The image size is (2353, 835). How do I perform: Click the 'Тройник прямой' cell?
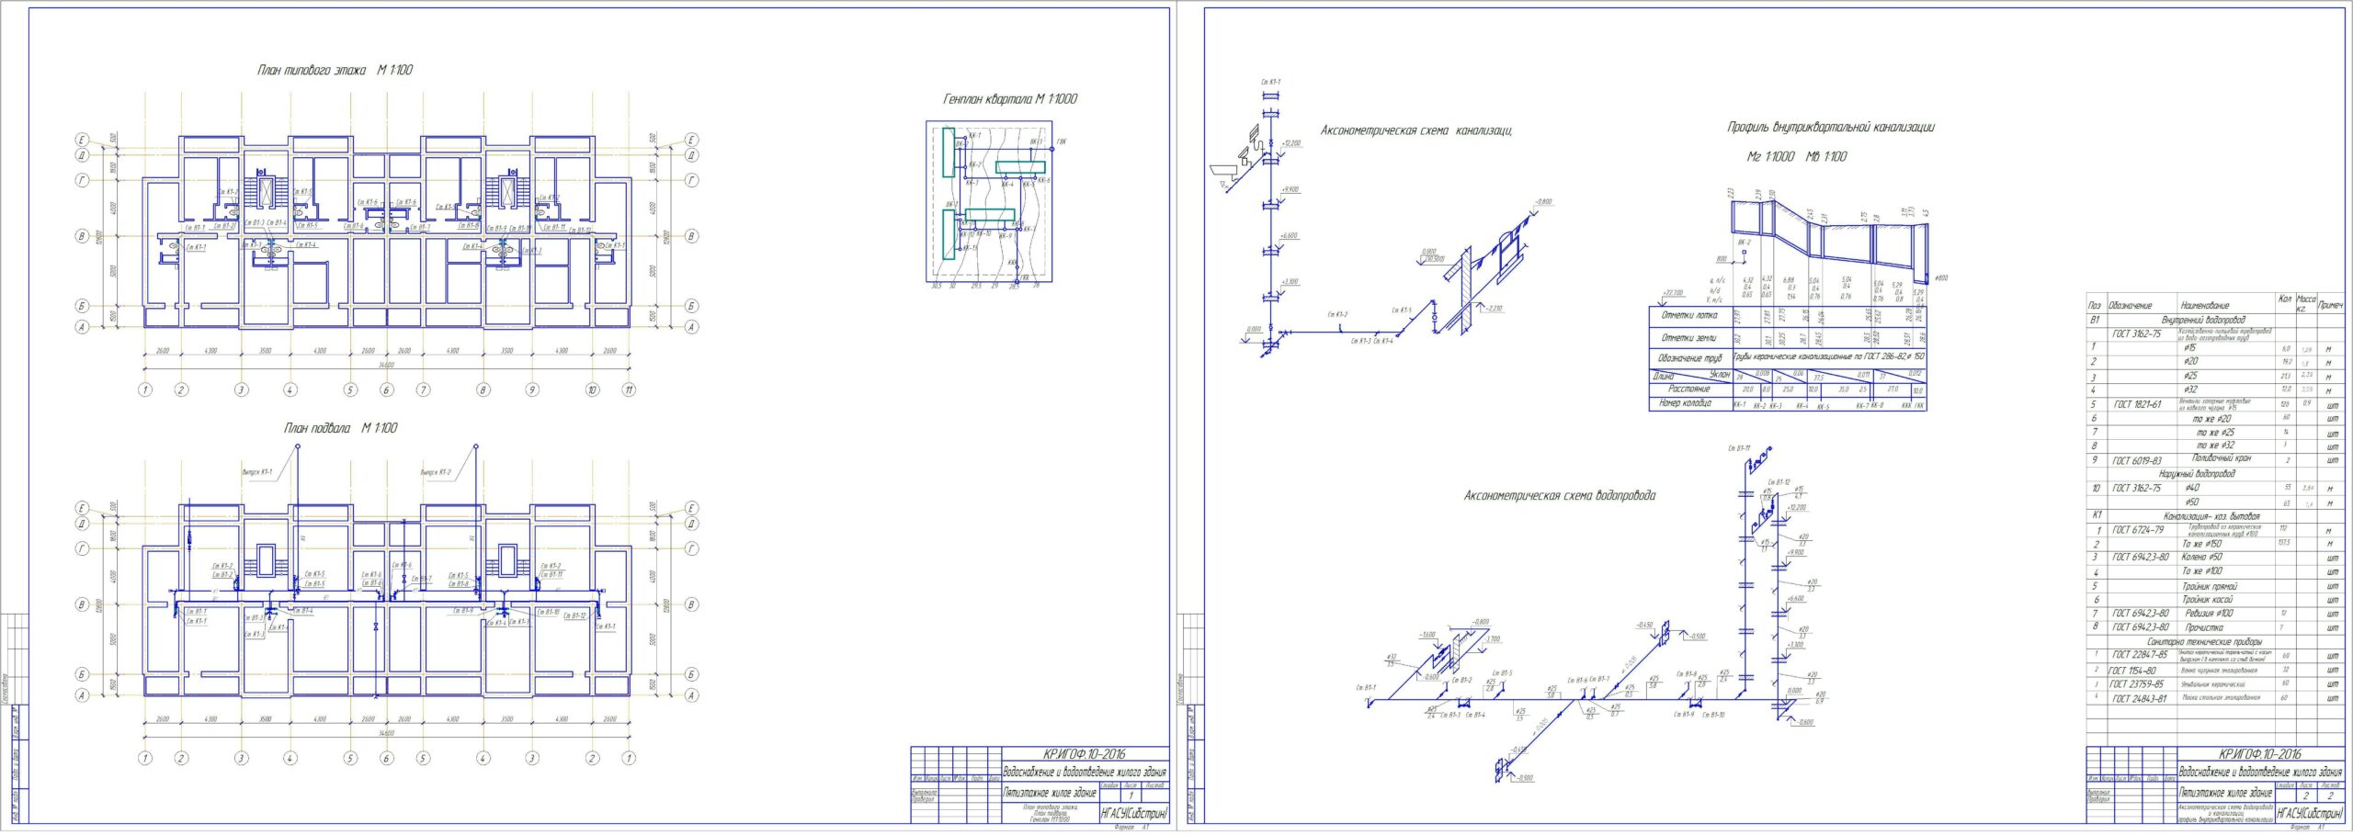(2210, 586)
